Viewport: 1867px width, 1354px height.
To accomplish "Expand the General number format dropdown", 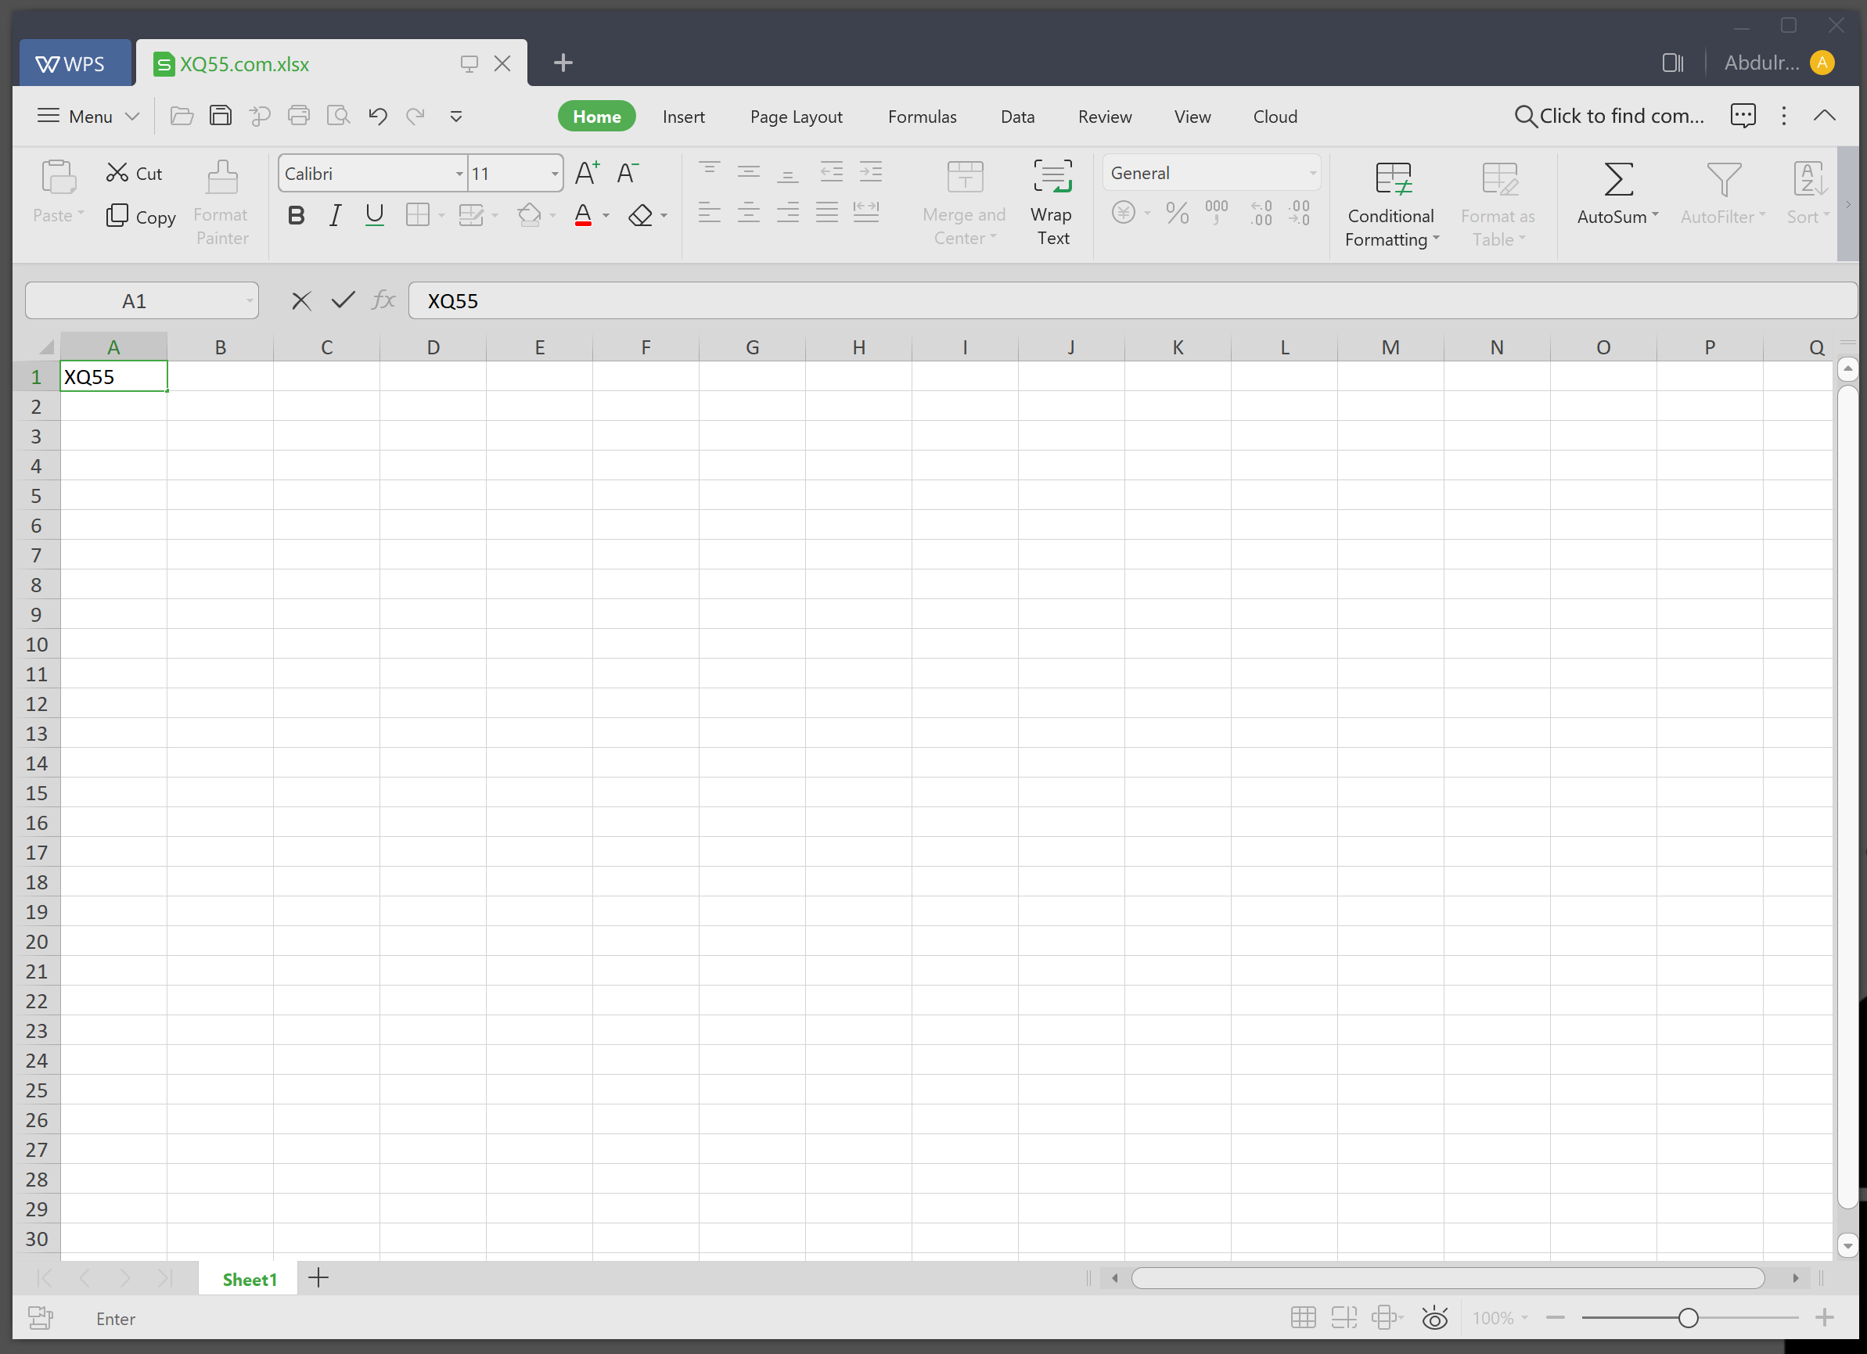I will 1312,174.
